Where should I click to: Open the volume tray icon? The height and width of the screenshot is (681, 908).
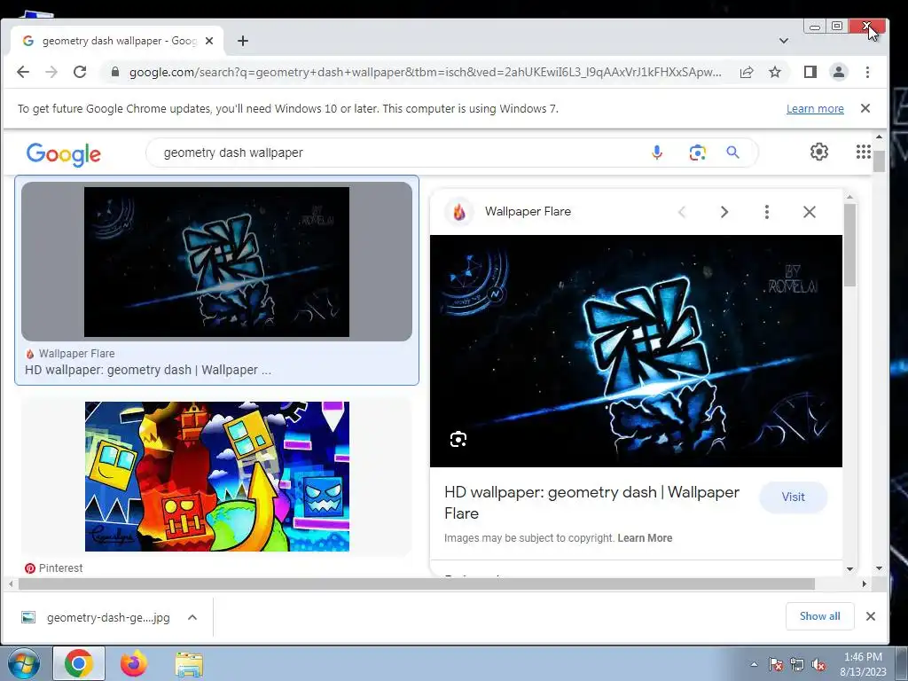tap(818, 664)
